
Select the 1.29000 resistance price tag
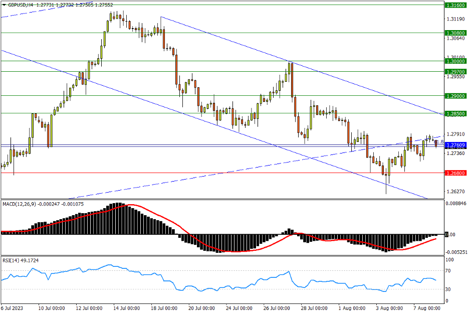pyautogui.click(x=455, y=96)
